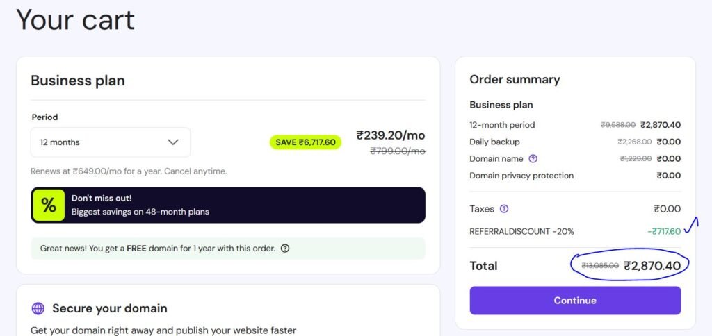Click globe icon beside Secure your domain

pyautogui.click(x=38, y=308)
